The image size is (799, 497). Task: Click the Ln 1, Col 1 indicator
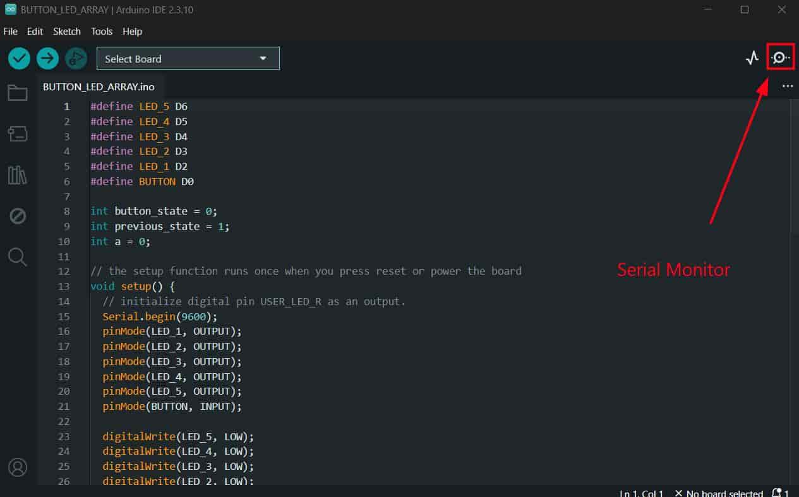pos(641,493)
